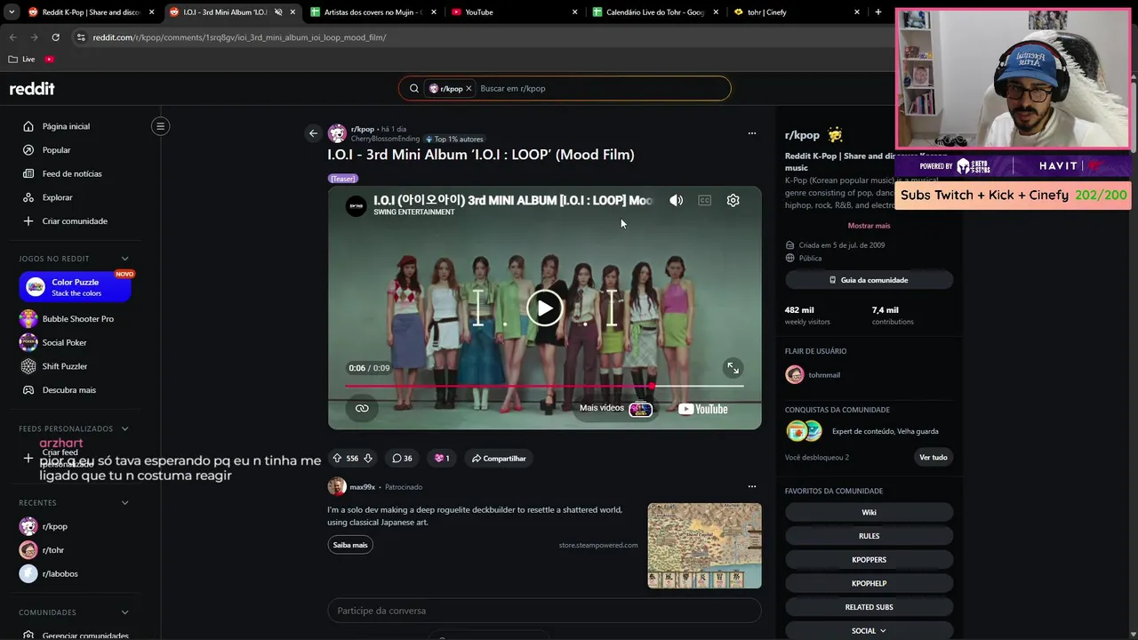Open the KPOPHELP link
This screenshot has width=1138, height=640.
pos(869,583)
